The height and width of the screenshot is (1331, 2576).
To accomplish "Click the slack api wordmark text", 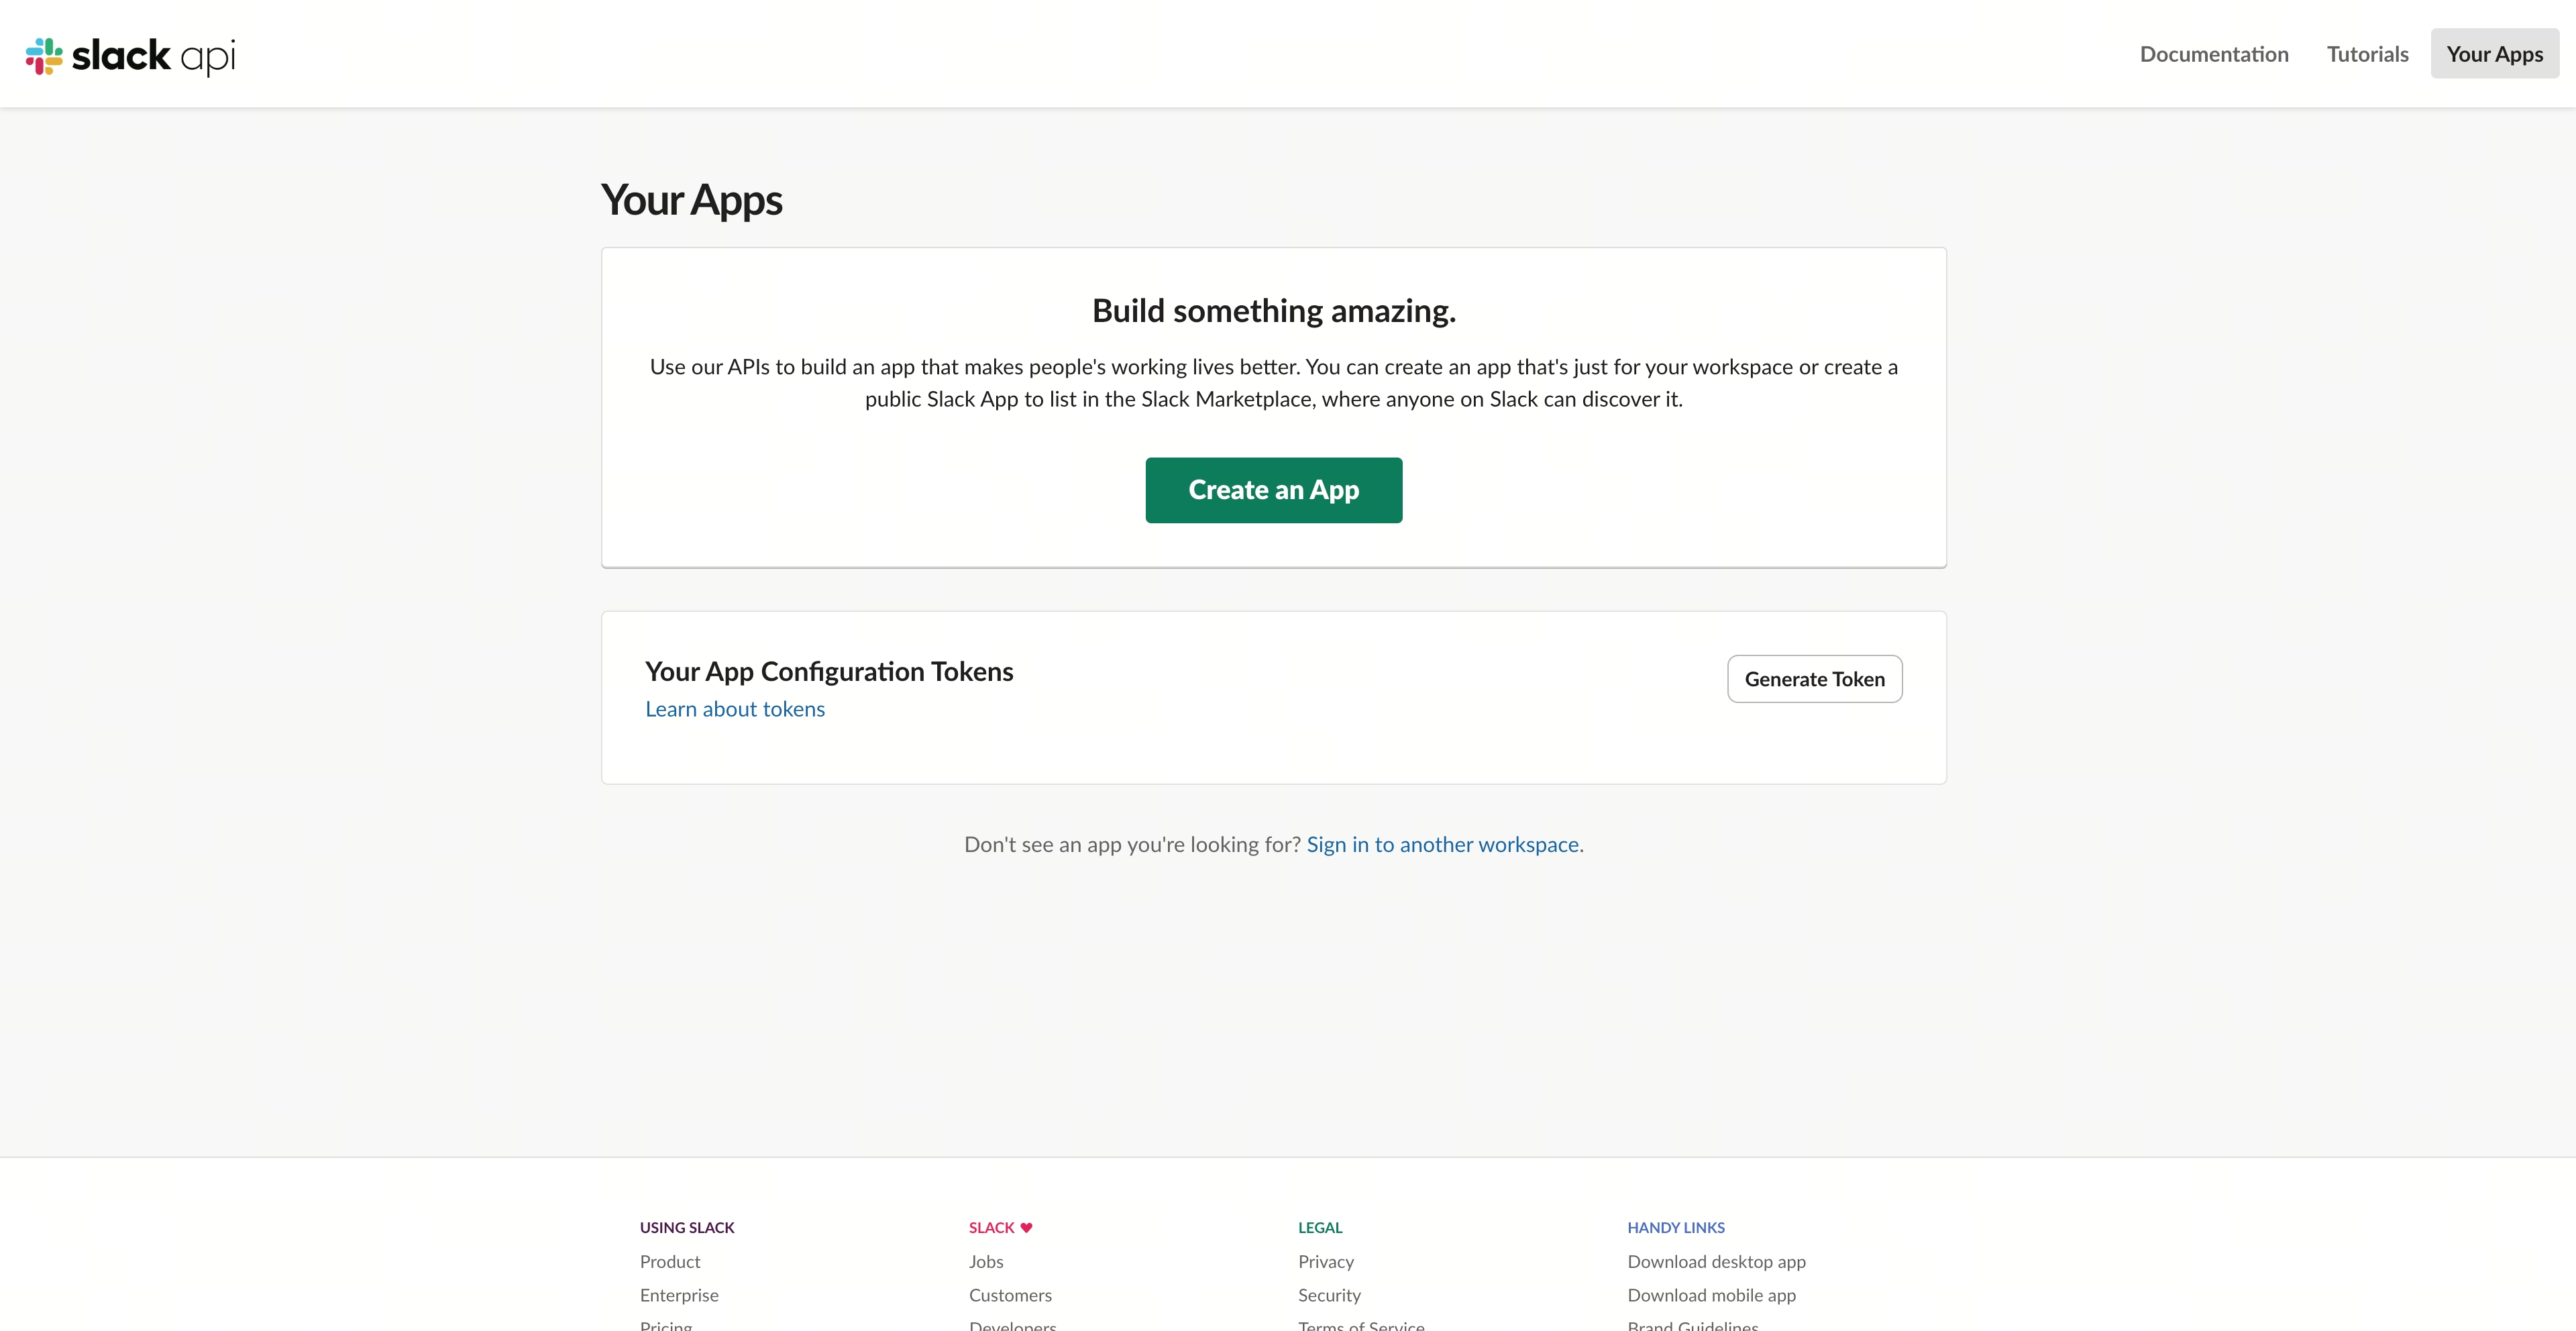I will tap(153, 55).
